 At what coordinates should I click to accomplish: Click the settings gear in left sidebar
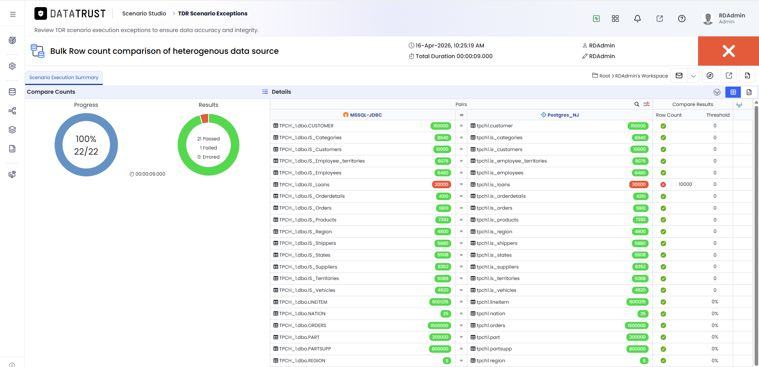pyautogui.click(x=12, y=66)
